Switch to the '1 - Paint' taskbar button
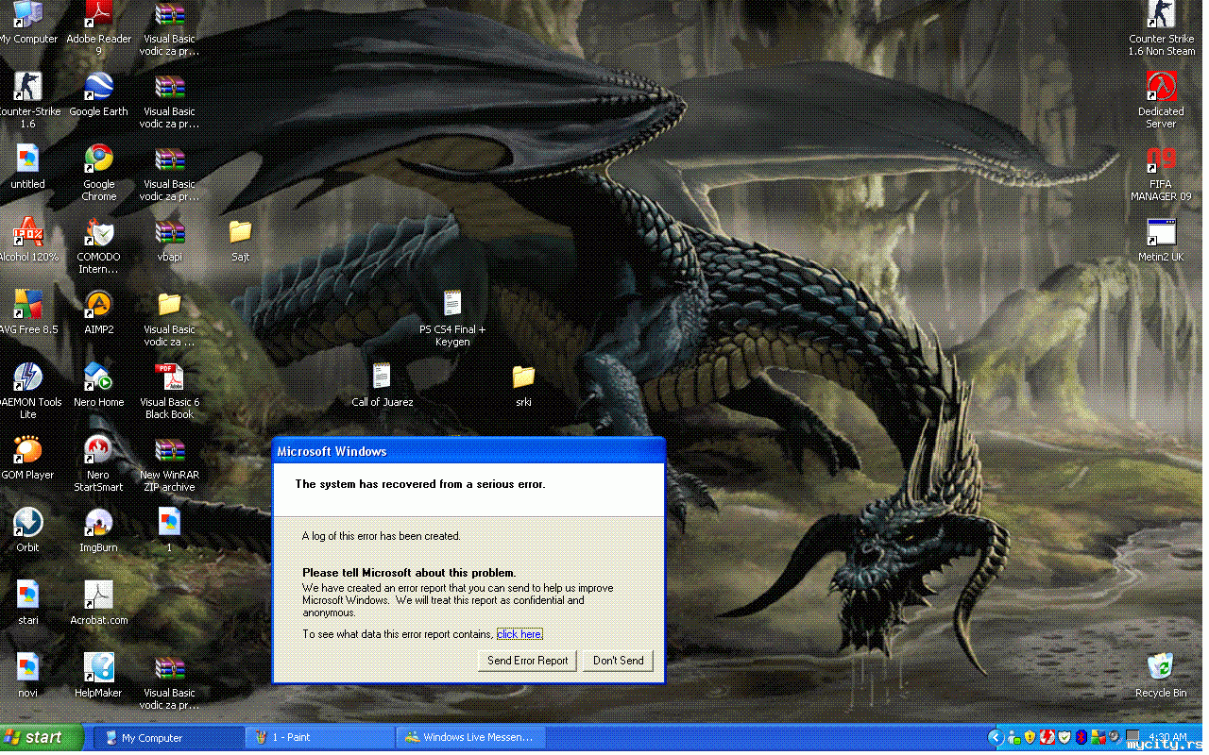Screen dimensions: 1209x755 coord(321,738)
